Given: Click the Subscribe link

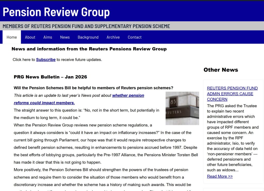Looking at the screenshot, I should click(46, 59).
